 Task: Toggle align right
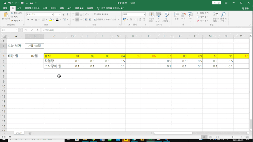(81, 19)
